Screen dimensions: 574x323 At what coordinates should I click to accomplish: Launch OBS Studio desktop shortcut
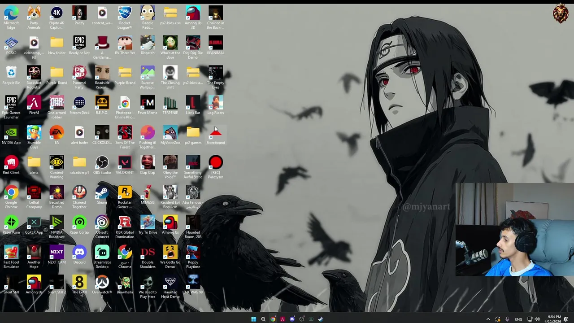click(x=102, y=165)
